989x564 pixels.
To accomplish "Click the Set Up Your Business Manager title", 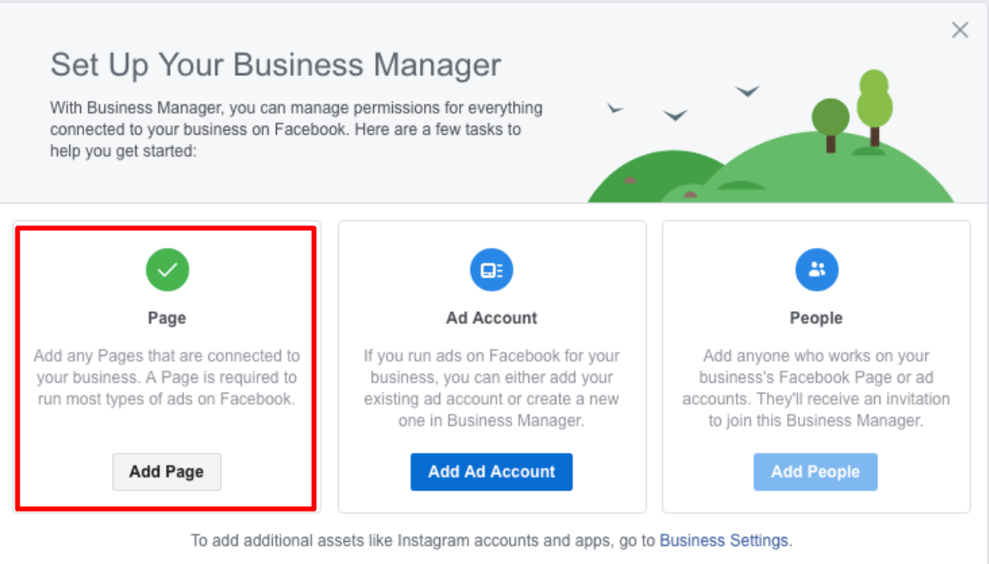I will pyautogui.click(x=276, y=65).
